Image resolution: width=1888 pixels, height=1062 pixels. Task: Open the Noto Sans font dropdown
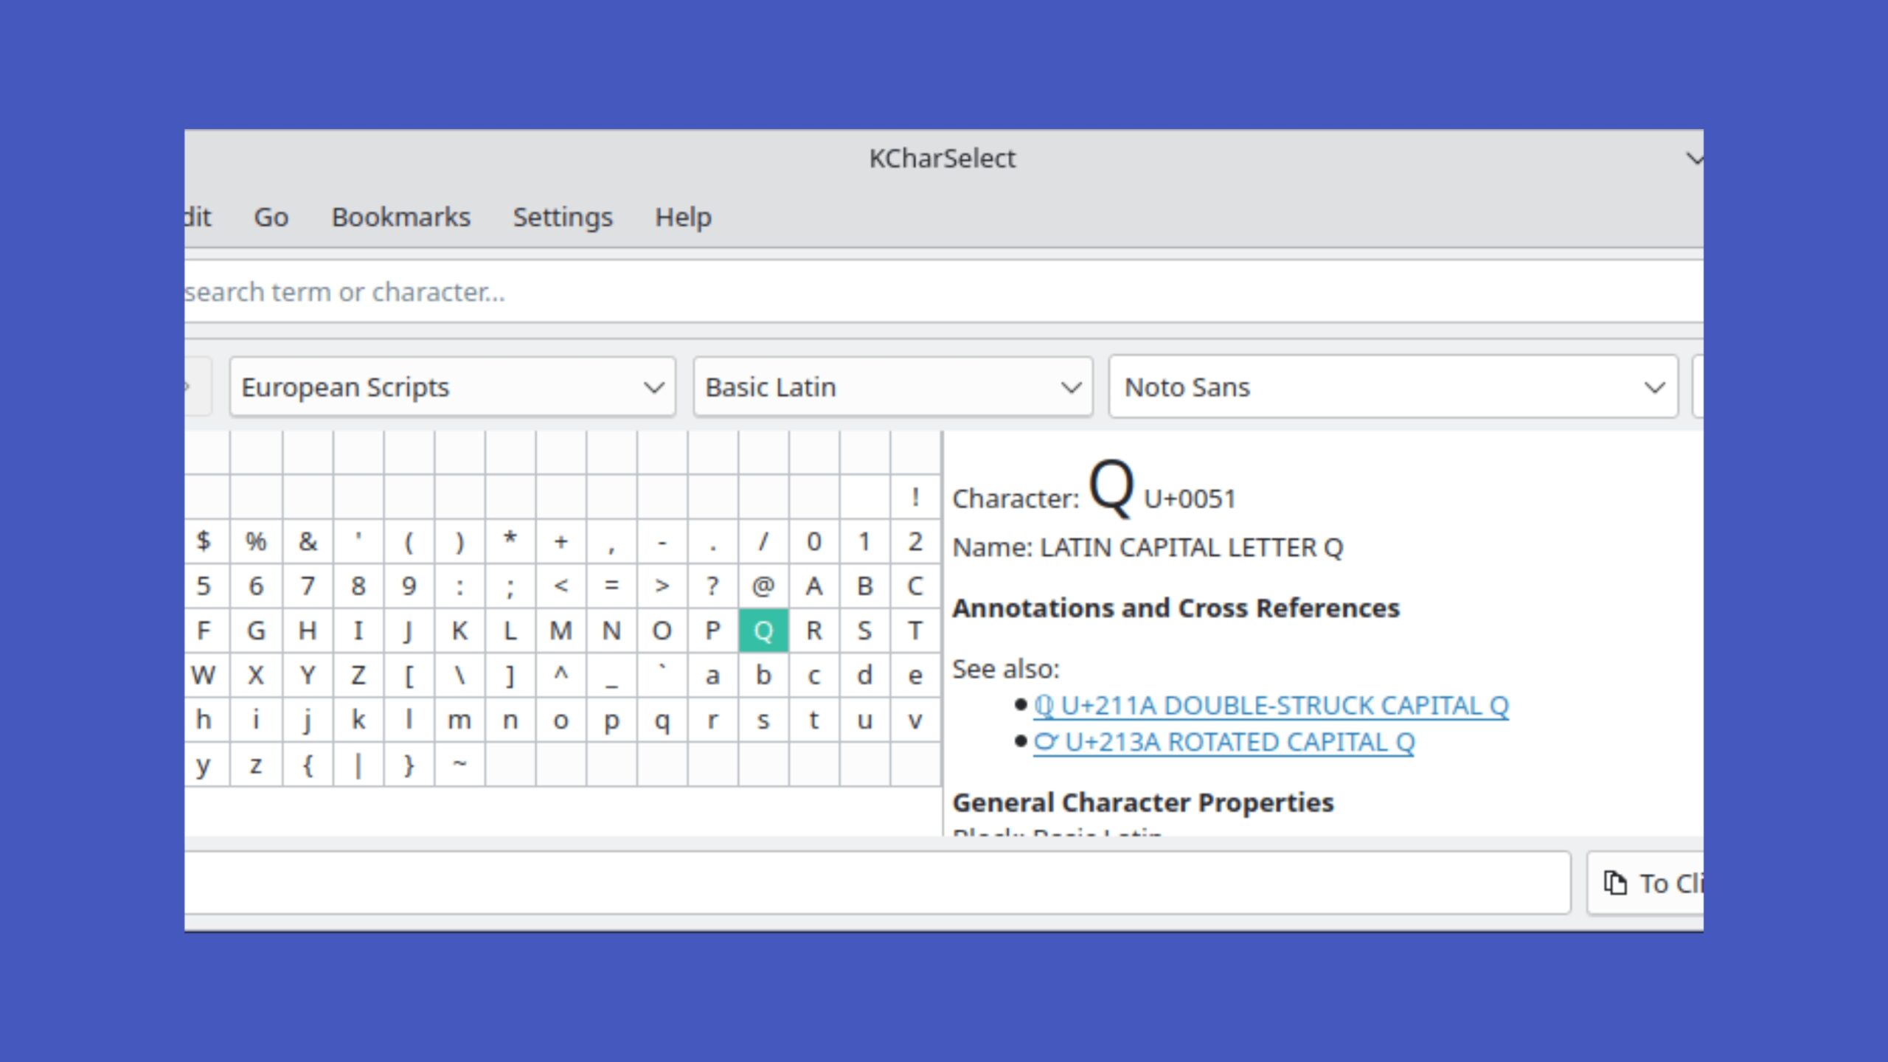pyautogui.click(x=1393, y=387)
